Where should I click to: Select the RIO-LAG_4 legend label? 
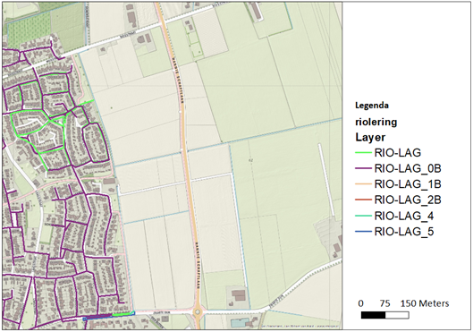click(404, 216)
